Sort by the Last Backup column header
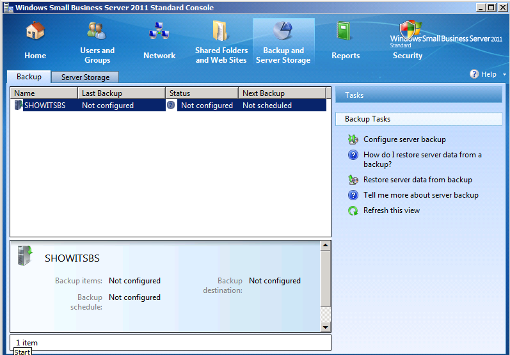The width and height of the screenshot is (510, 355). coord(122,93)
